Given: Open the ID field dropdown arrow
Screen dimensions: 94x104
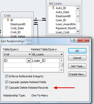Looking at the screenshot, I should [x=29, y=61].
